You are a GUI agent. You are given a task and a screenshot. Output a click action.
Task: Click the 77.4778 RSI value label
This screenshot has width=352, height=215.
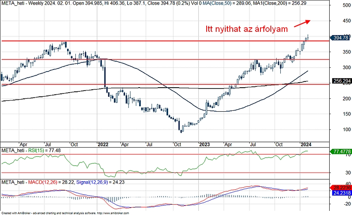tap(342, 152)
